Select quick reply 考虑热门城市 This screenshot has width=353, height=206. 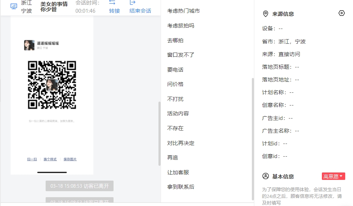tap(184, 11)
